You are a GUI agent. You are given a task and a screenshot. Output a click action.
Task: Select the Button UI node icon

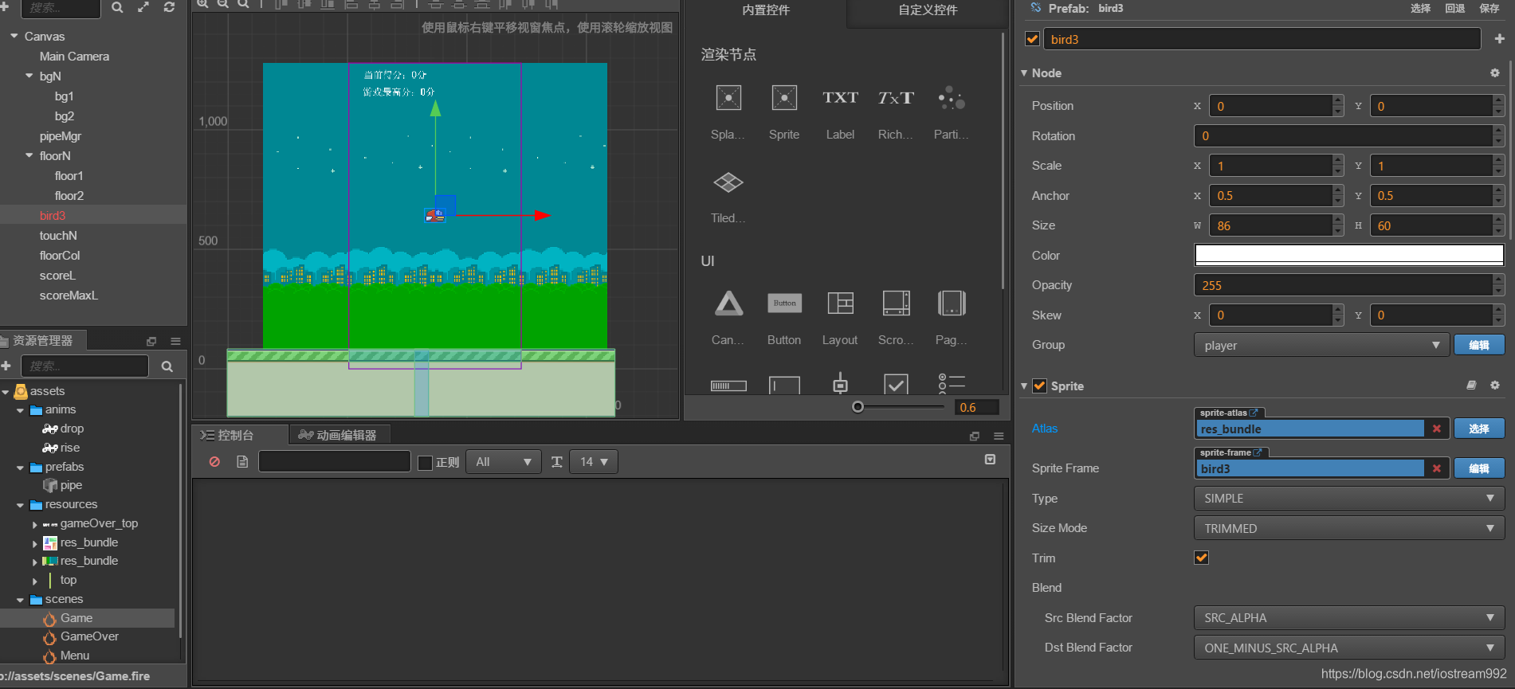point(784,303)
